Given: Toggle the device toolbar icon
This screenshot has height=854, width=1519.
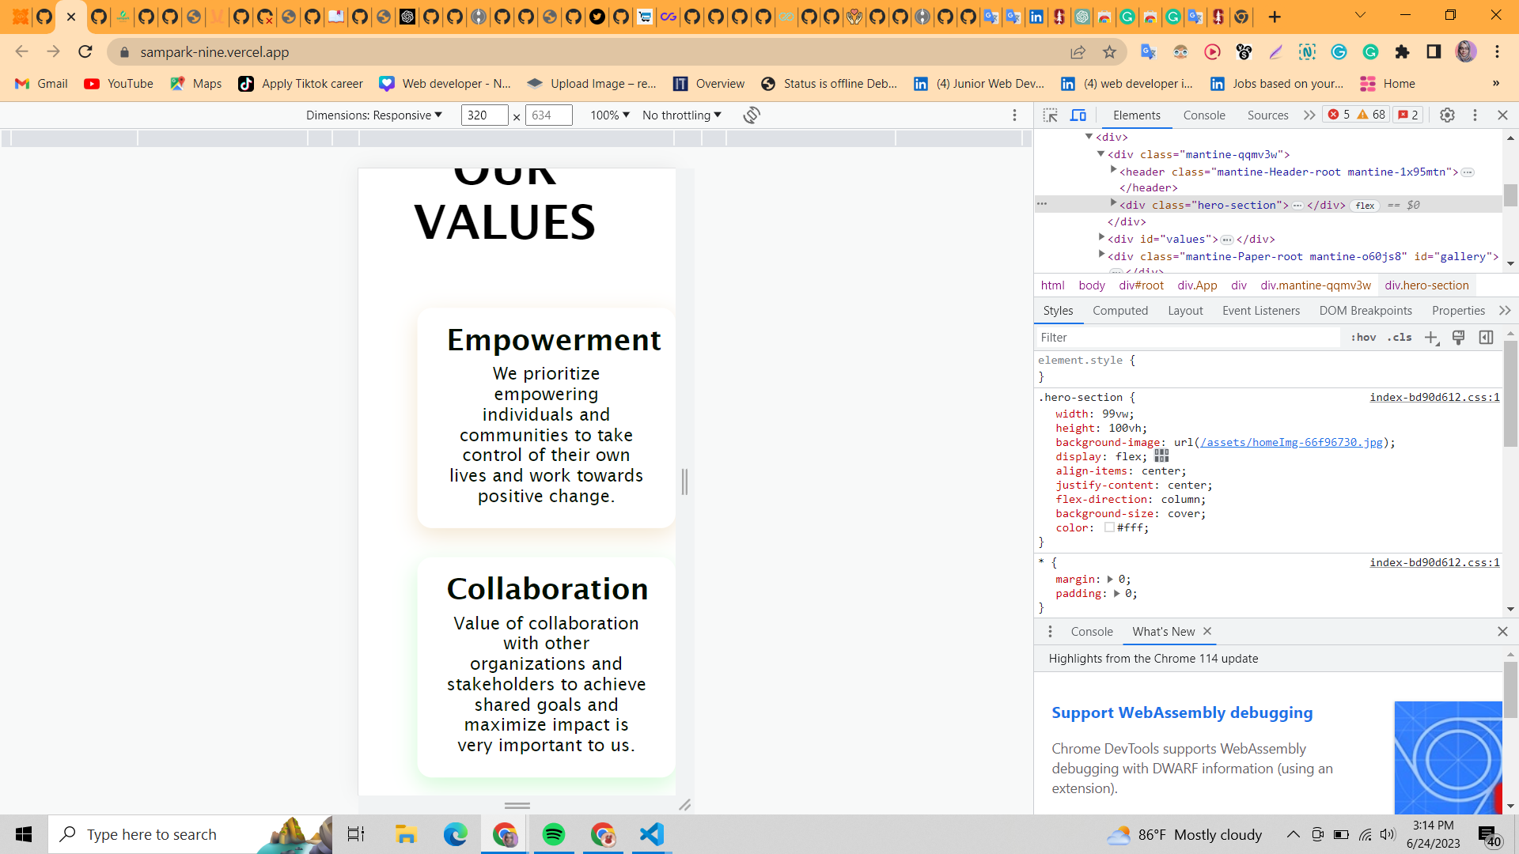Looking at the screenshot, I should tap(1078, 115).
